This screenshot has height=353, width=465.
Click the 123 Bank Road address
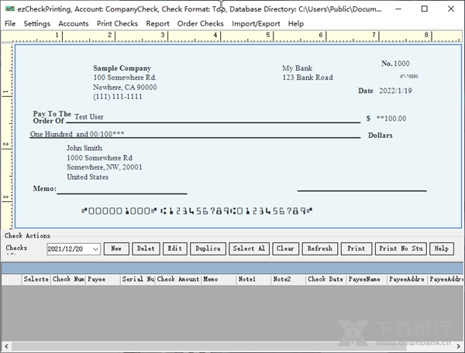point(308,77)
